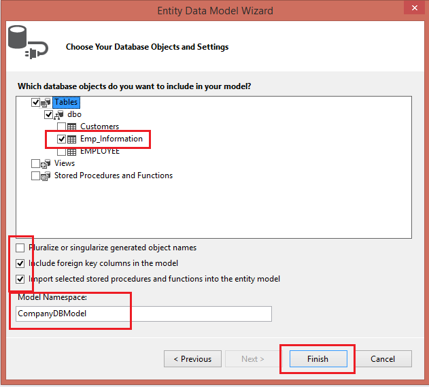429x387 pixels.
Task: Enable pluralize or singularize object names
Action: coord(20,248)
